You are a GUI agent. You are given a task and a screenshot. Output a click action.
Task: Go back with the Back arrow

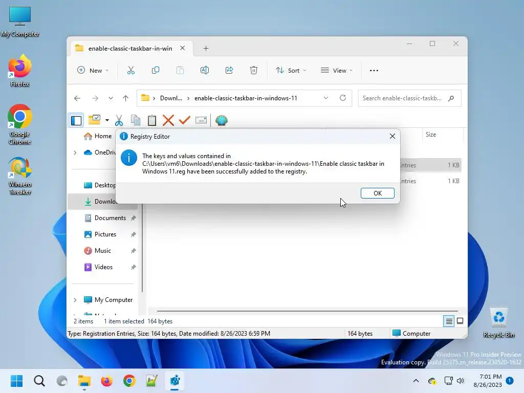(x=77, y=98)
